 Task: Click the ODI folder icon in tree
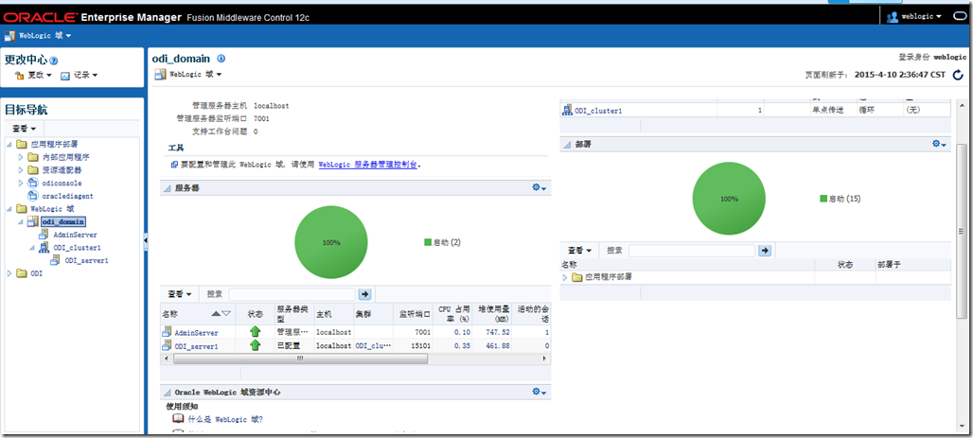coord(22,273)
